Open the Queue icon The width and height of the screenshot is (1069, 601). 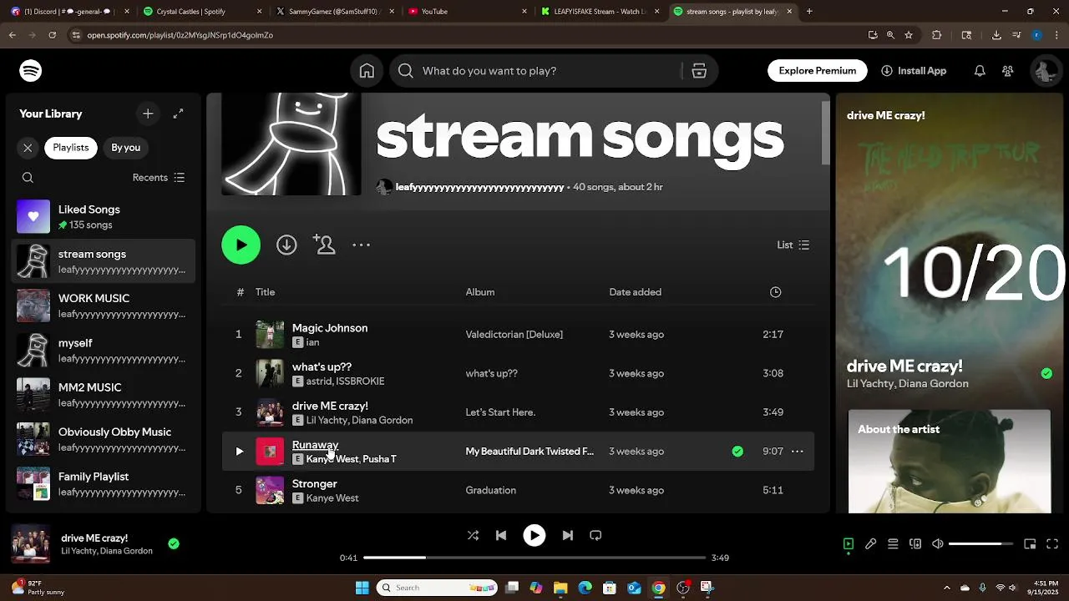(x=893, y=544)
